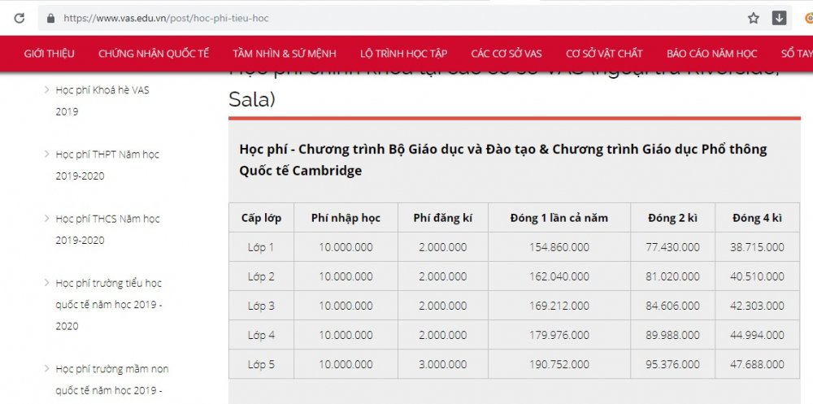The height and width of the screenshot is (404, 813).
Task: Click the chevron beside Học phí trường mầm non
Action: (46, 369)
